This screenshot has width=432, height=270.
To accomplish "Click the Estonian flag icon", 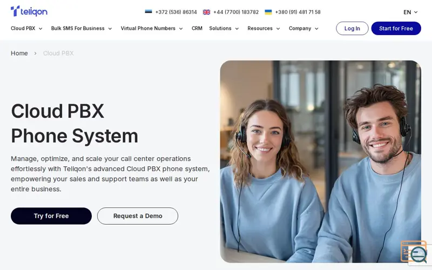I will pos(148,12).
